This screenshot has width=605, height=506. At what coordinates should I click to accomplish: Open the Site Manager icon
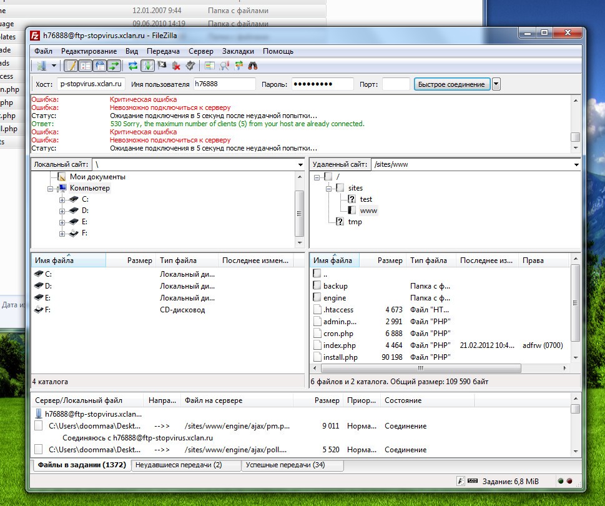tap(42, 66)
